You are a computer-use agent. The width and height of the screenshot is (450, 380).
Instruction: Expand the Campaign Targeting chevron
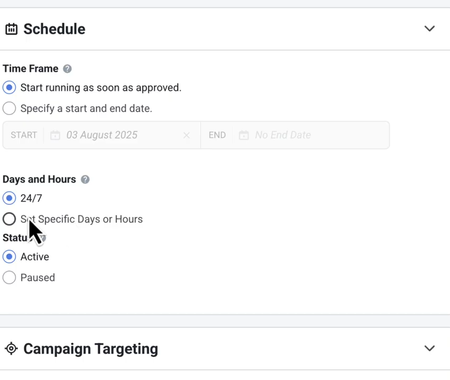(429, 349)
